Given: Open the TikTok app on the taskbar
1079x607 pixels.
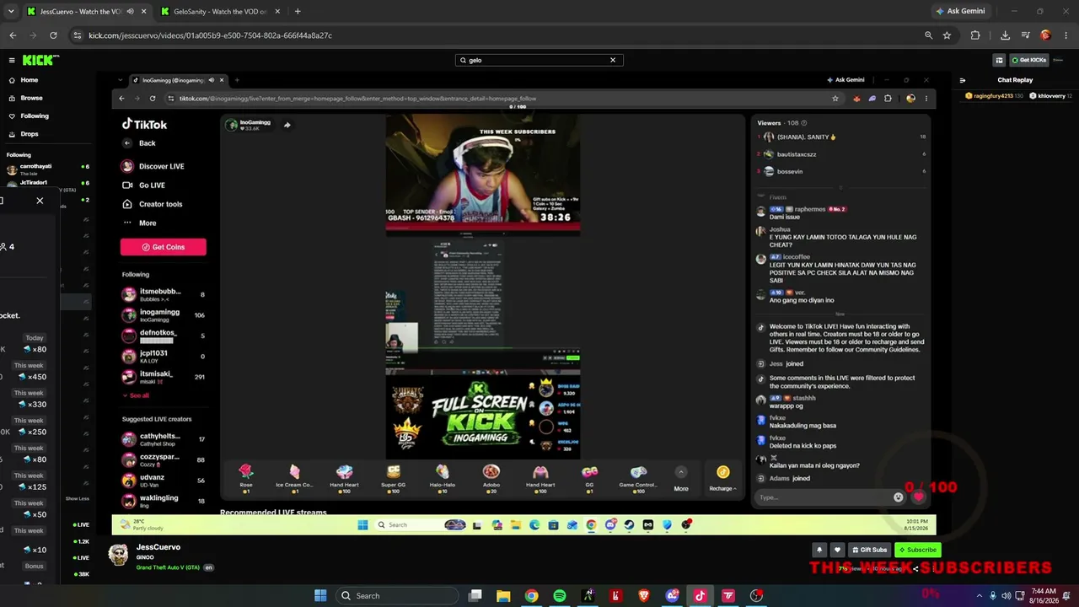Looking at the screenshot, I should click(700, 596).
